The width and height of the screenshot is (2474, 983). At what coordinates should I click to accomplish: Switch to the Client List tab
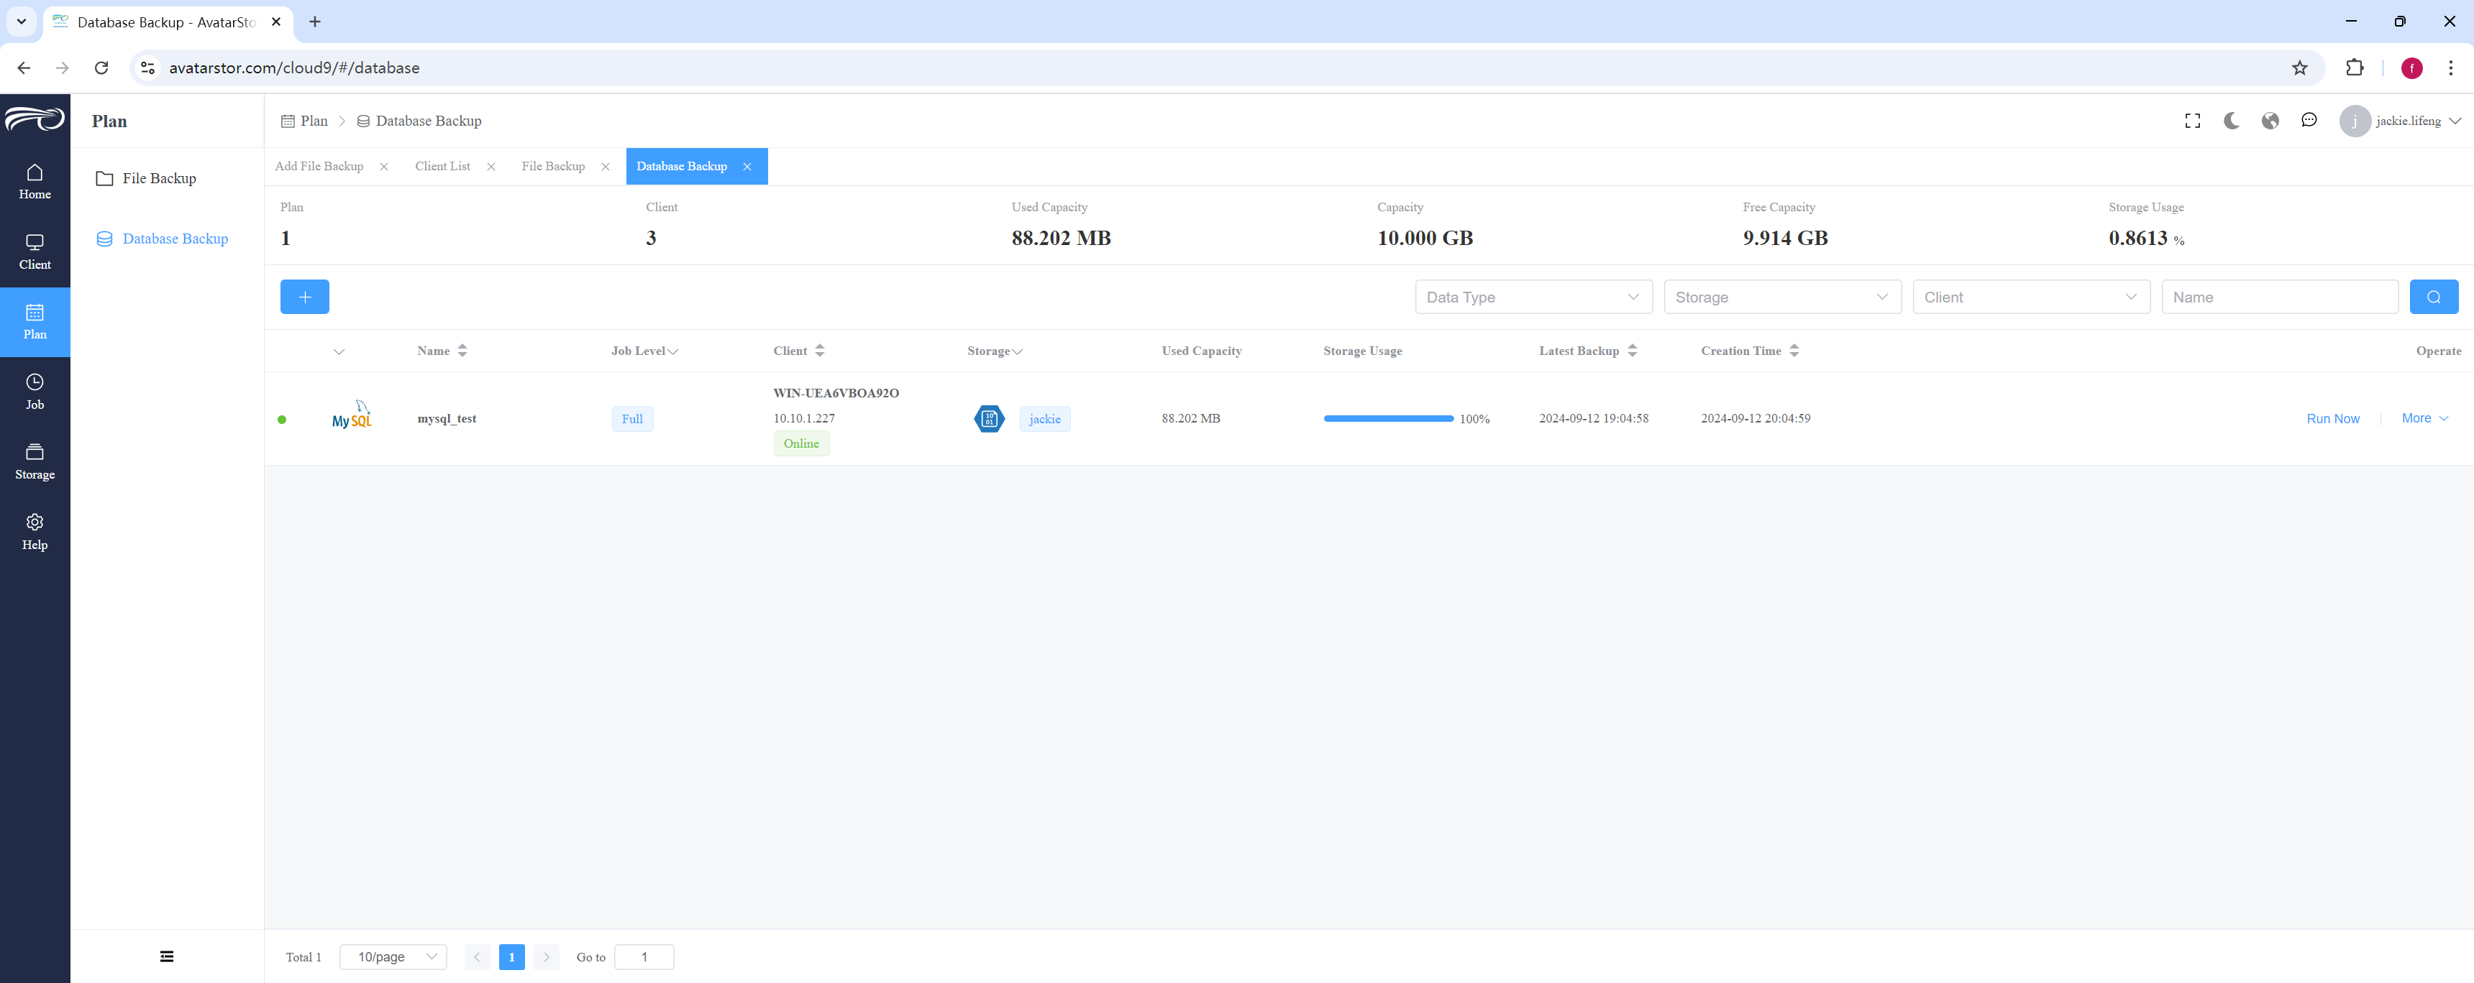tap(443, 166)
